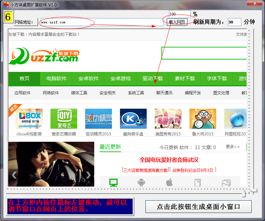
Task: Click the green website search box
Action: (204, 53)
